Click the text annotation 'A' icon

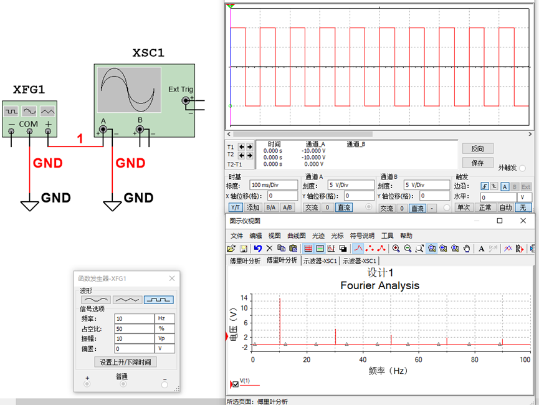[x=481, y=248]
